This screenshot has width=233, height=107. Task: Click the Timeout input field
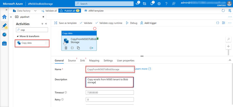[x=110, y=93]
